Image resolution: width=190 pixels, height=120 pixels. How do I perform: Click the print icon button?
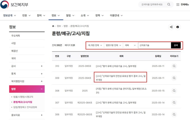pyautogui.click(x=178, y=27)
